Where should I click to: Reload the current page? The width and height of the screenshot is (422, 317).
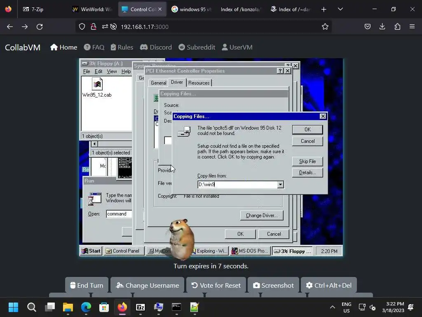click(40, 27)
